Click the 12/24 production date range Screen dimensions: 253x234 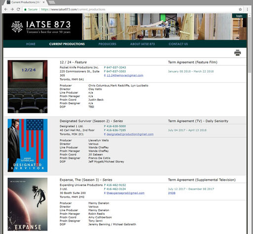(x=191, y=72)
